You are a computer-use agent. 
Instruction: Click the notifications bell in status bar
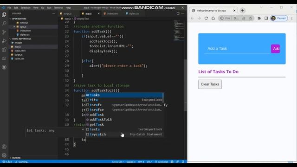coord(183,162)
